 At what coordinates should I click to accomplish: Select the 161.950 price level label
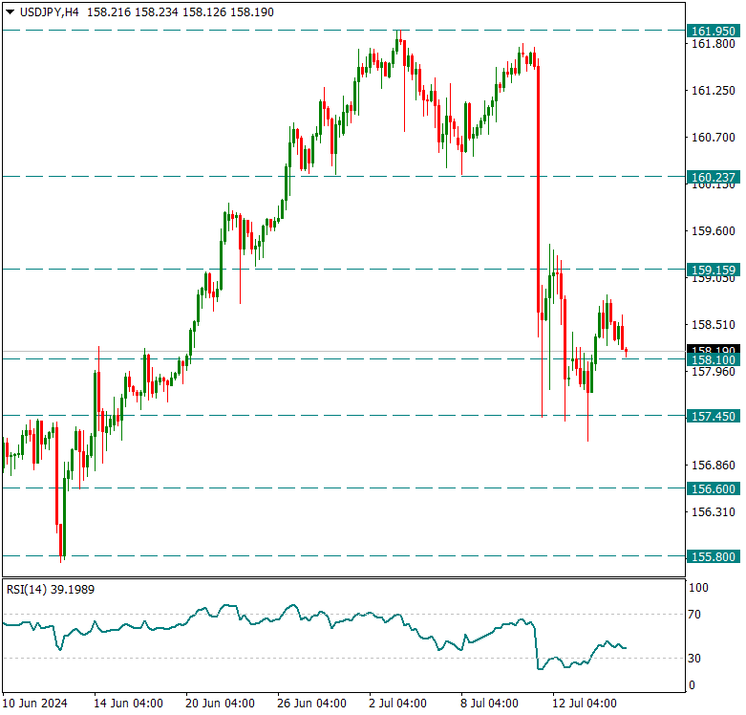coord(714,32)
